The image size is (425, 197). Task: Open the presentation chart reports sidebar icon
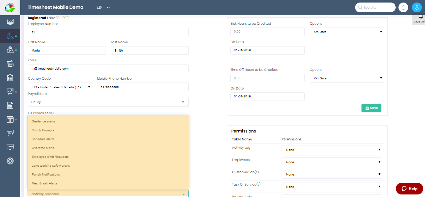coord(10,91)
